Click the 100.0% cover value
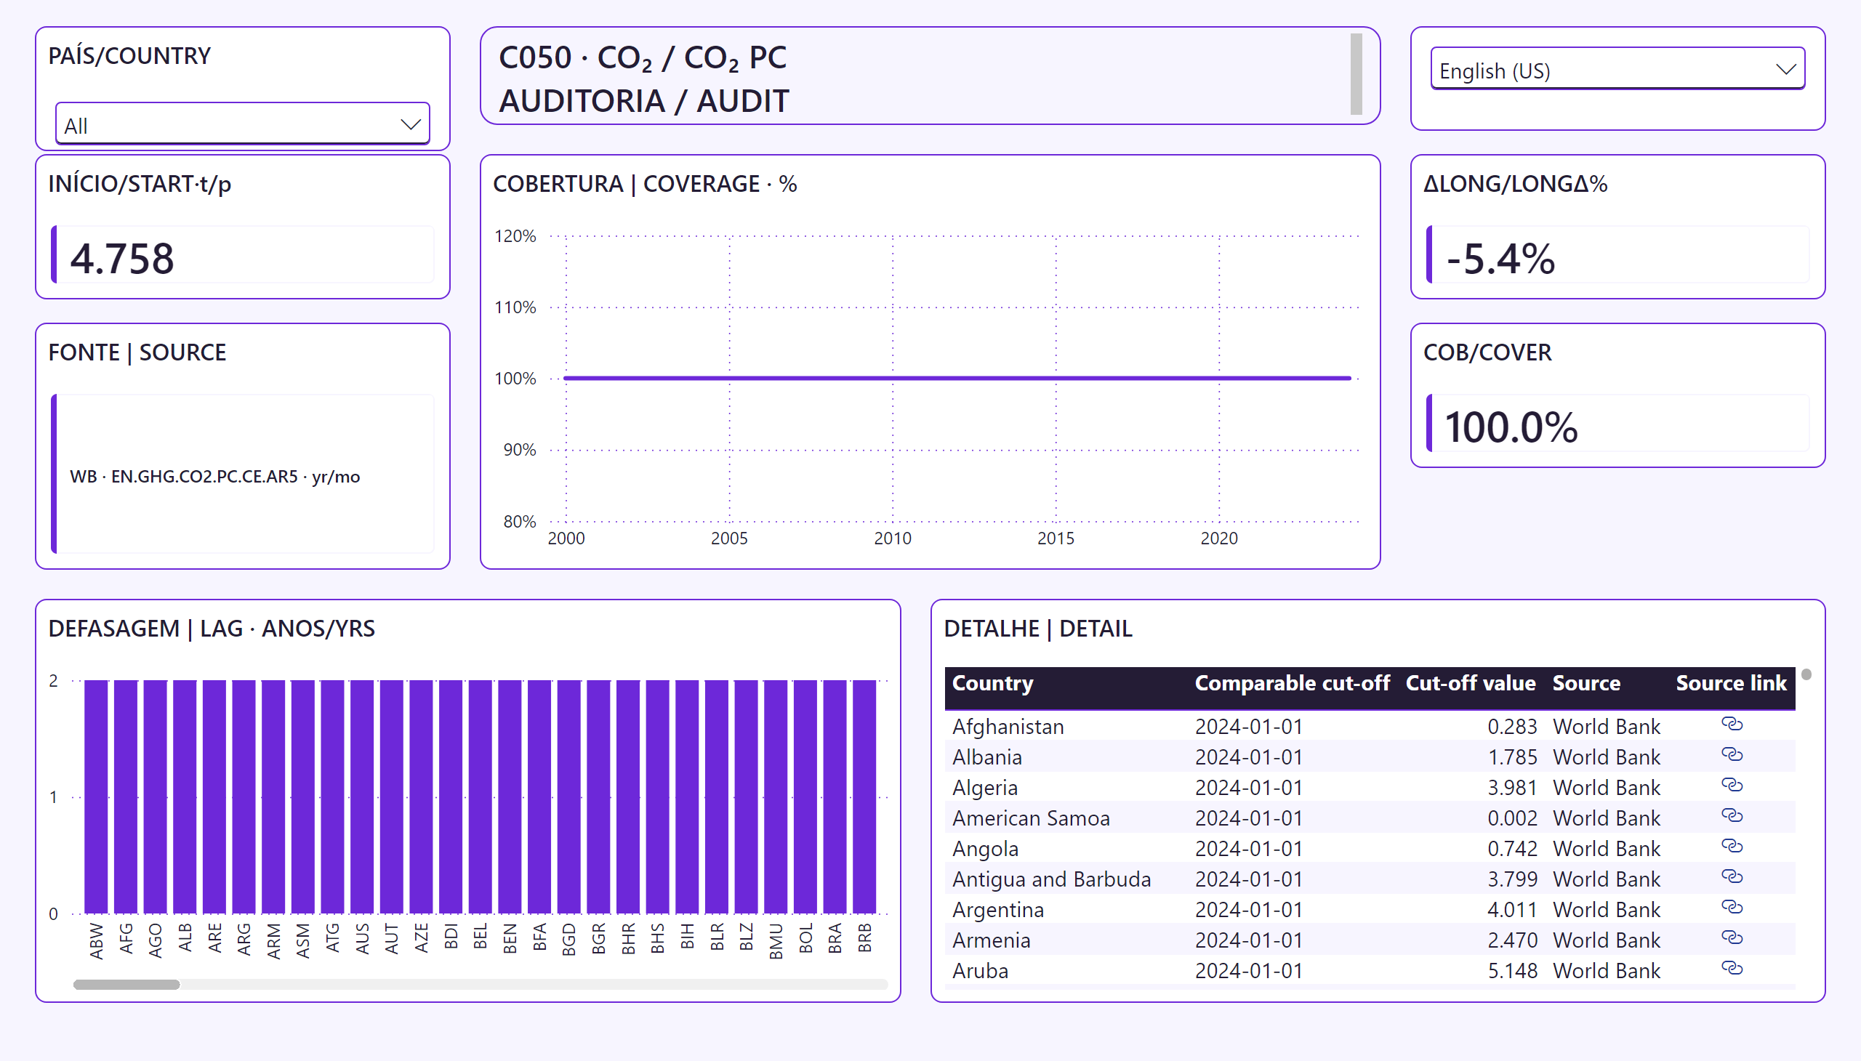This screenshot has width=1861, height=1061. tap(1511, 427)
